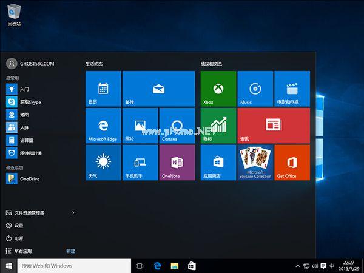
Task: Open Calculator (计算器) in most used list
Action: [x=41, y=140]
